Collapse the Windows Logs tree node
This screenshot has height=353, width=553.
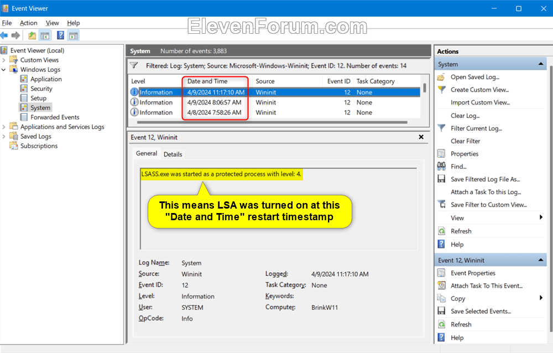click(x=4, y=70)
